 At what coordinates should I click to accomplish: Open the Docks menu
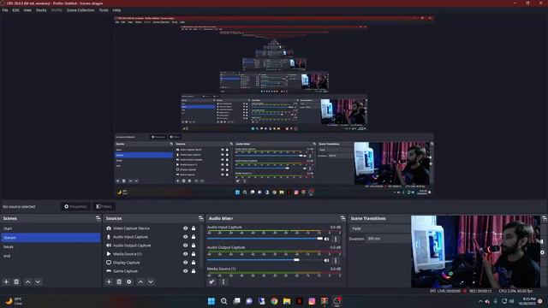41,10
